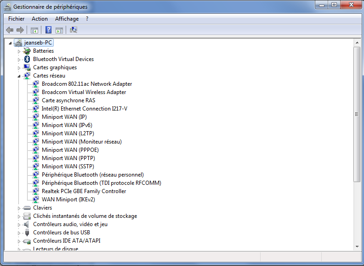This screenshot has height=266, width=364.
Task: Select Miniport WAN (IP) entry
Action: click(64, 117)
